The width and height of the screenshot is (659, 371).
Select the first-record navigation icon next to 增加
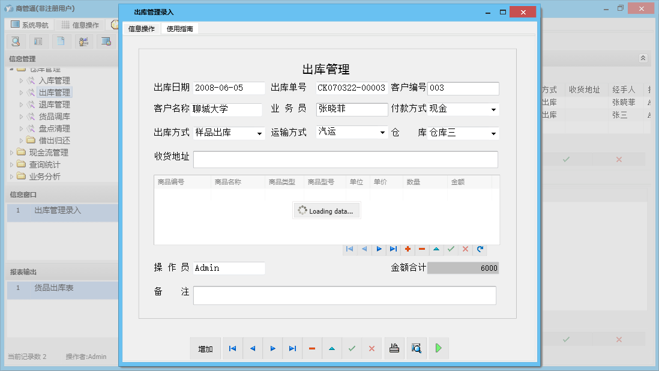coord(232,348)
